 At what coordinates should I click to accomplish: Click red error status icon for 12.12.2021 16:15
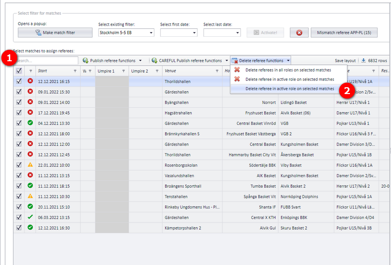[30, 81]
